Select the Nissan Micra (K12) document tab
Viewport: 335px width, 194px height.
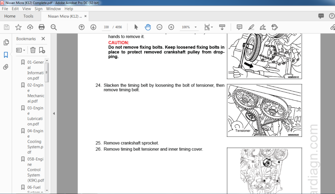point(65,16)
